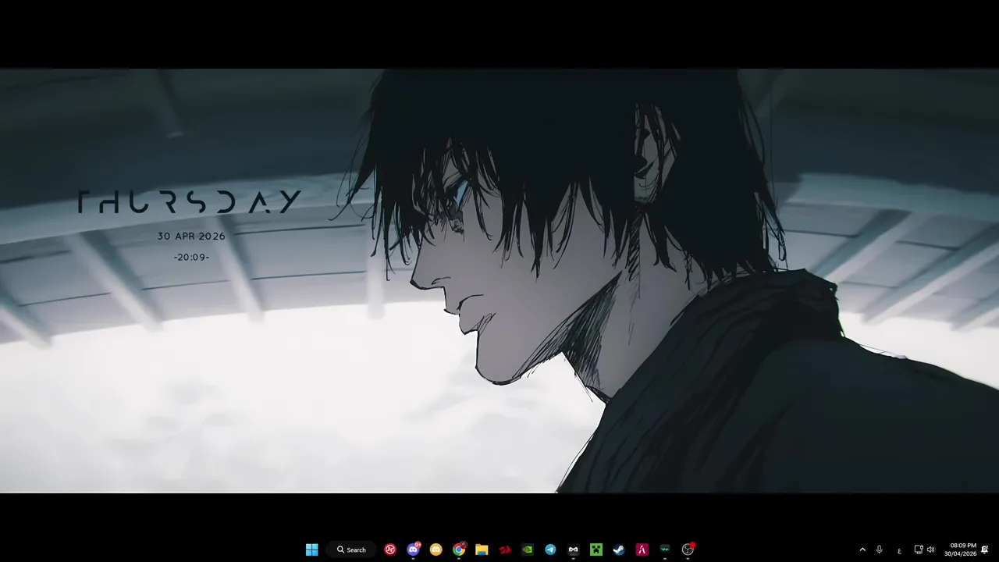Switch to OBS Studio on the taskbar
The height and width of the screenshot is (562, 999).
[688, 550]
